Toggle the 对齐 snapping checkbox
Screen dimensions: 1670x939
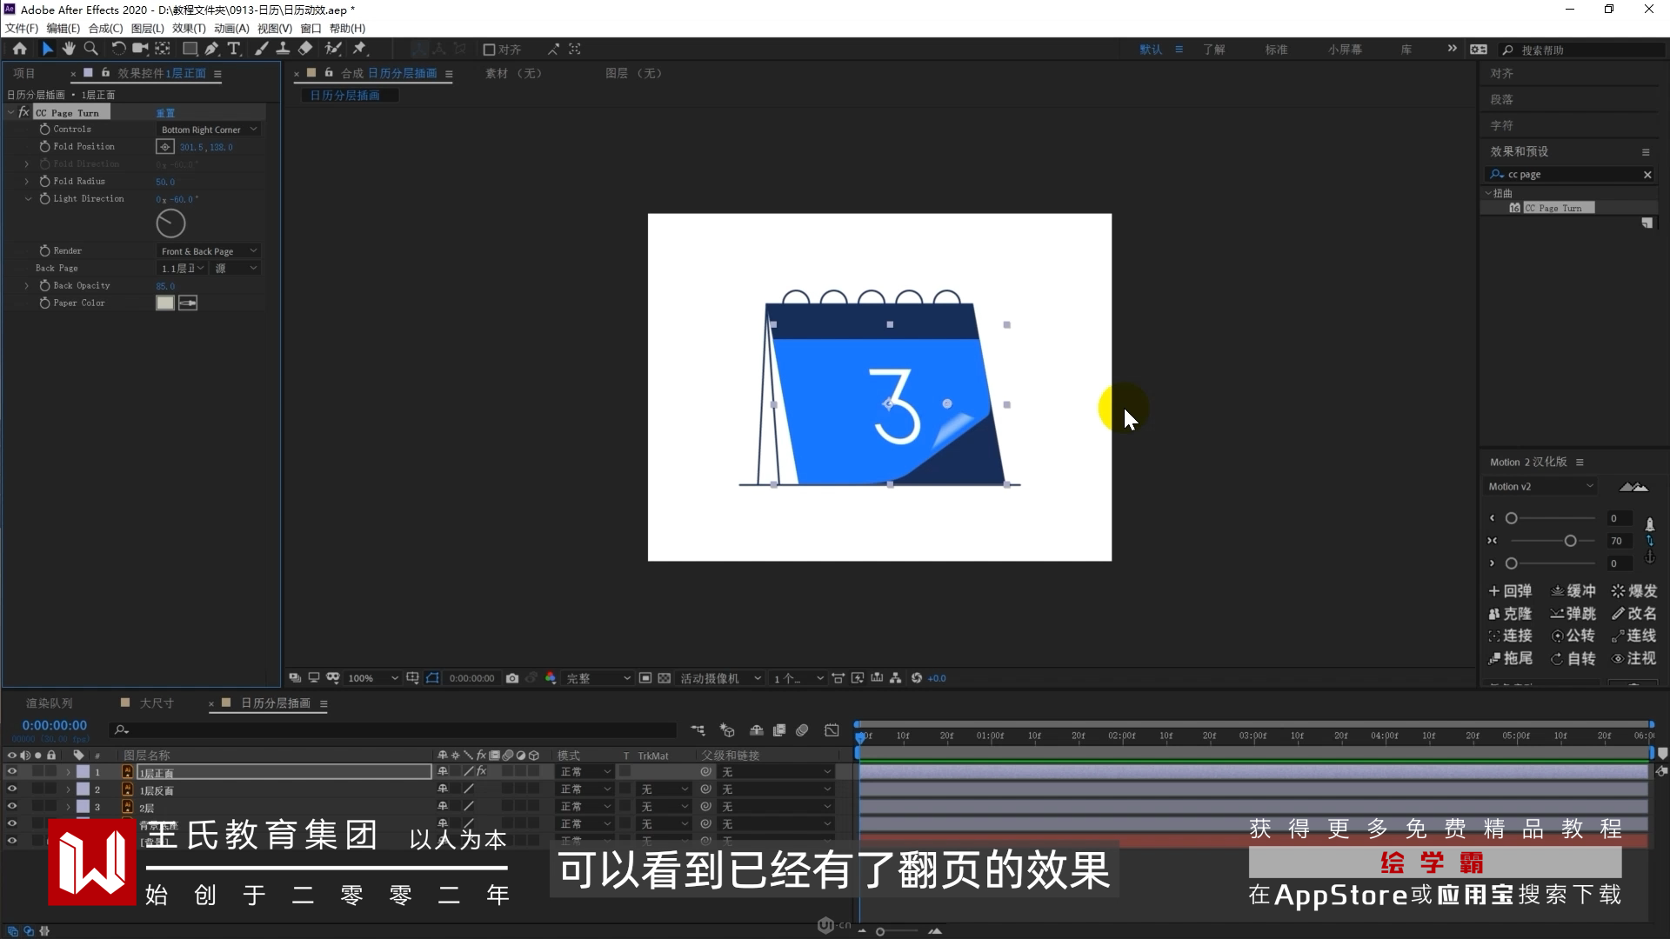(x=489, y=50)
